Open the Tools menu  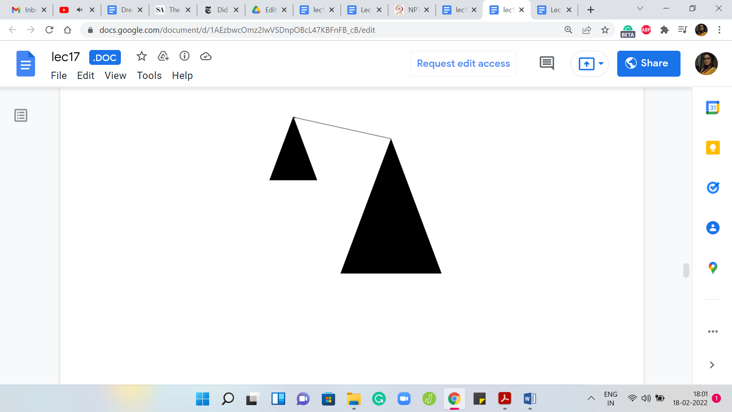pyautogui.click(x=149, y=76)
